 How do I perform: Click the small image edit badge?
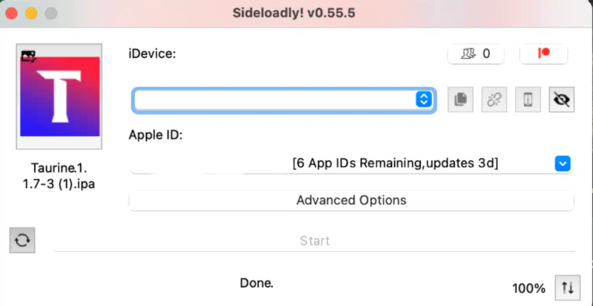28,57
